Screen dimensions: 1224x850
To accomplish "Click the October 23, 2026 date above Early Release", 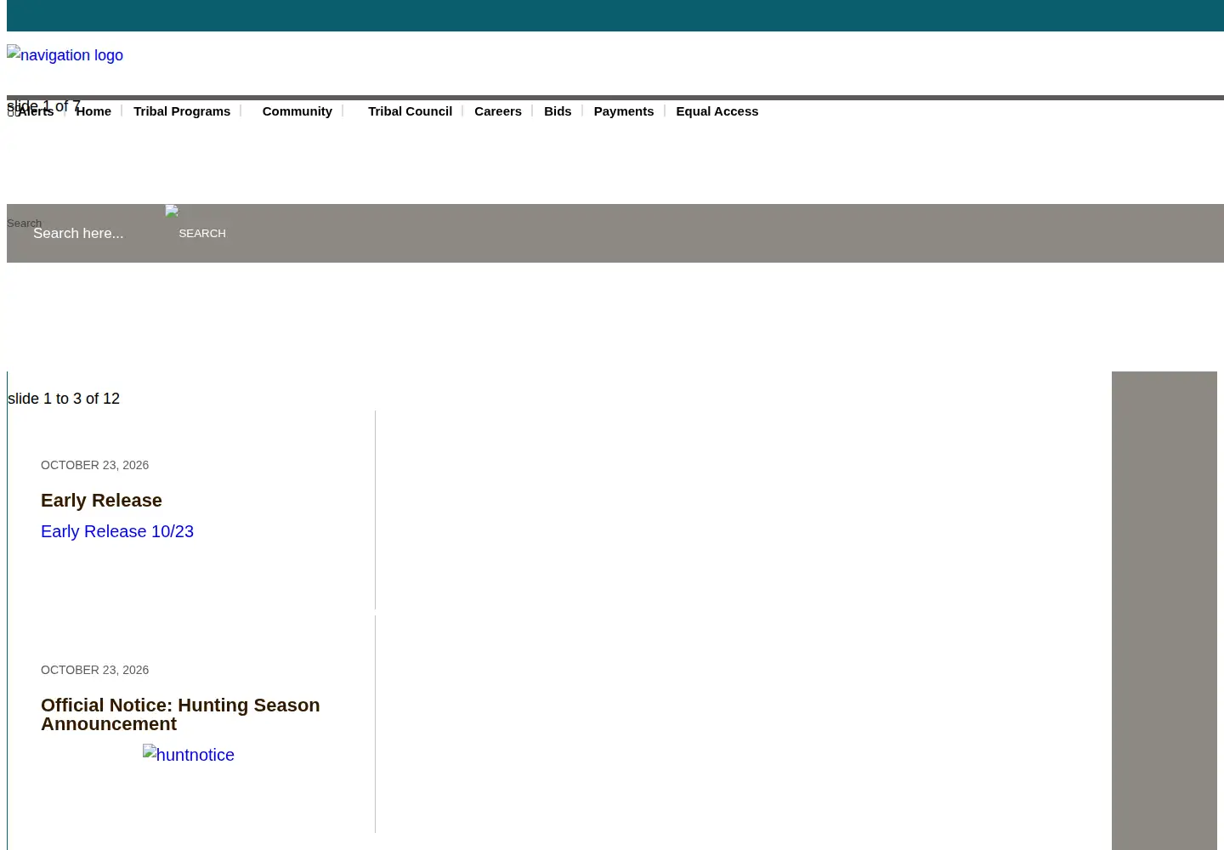I will click(x=94, y=465).
